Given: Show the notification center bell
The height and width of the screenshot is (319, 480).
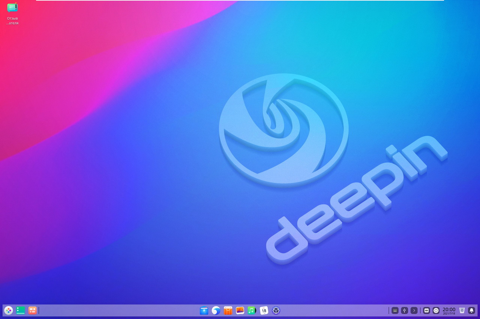Looking at the screenshot, I should point(471,310).
